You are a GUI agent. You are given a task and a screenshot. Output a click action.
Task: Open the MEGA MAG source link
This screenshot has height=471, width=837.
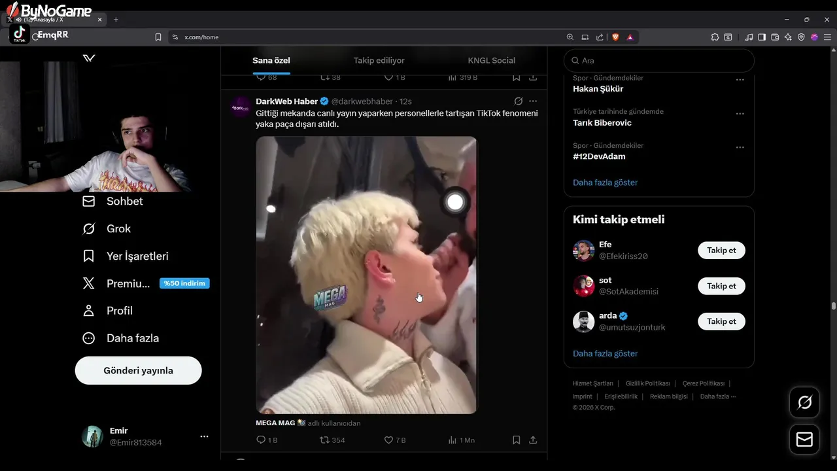[x=275, y=423]
